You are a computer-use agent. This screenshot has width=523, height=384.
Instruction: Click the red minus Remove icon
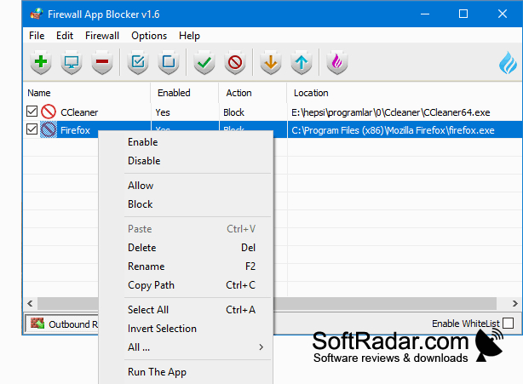(102, 62)
